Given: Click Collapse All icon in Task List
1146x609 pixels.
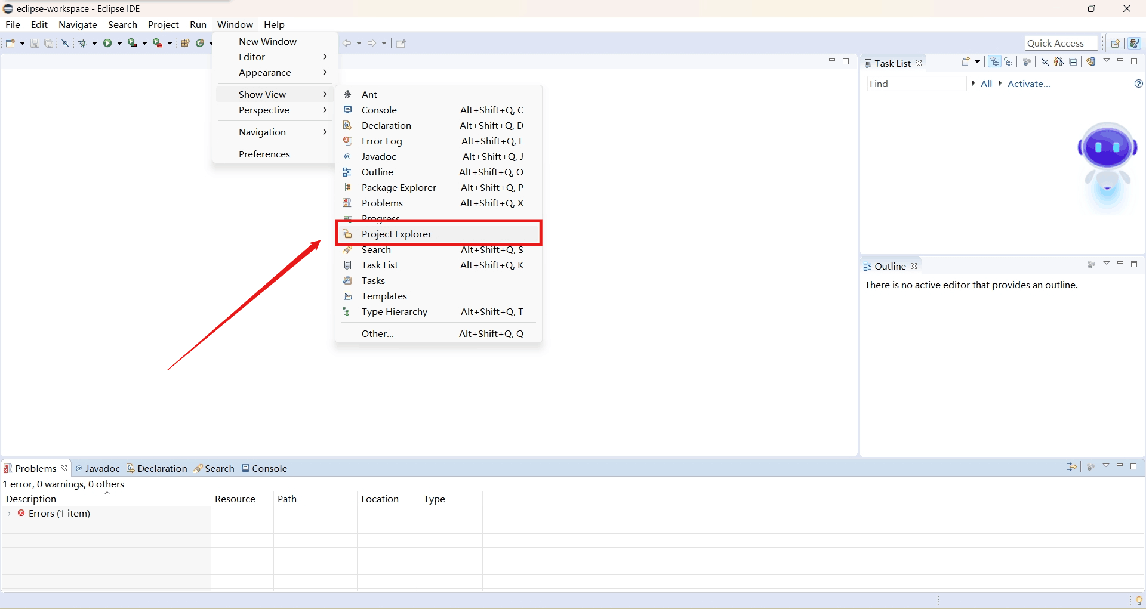Looking at the screenshot, I should pyautogui.click(x=1073, y=61).
